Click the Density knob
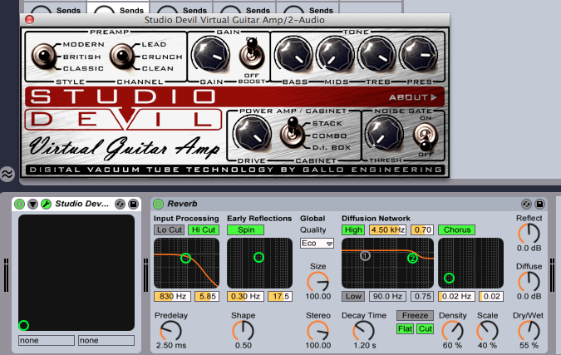 [x=452, y=331]
